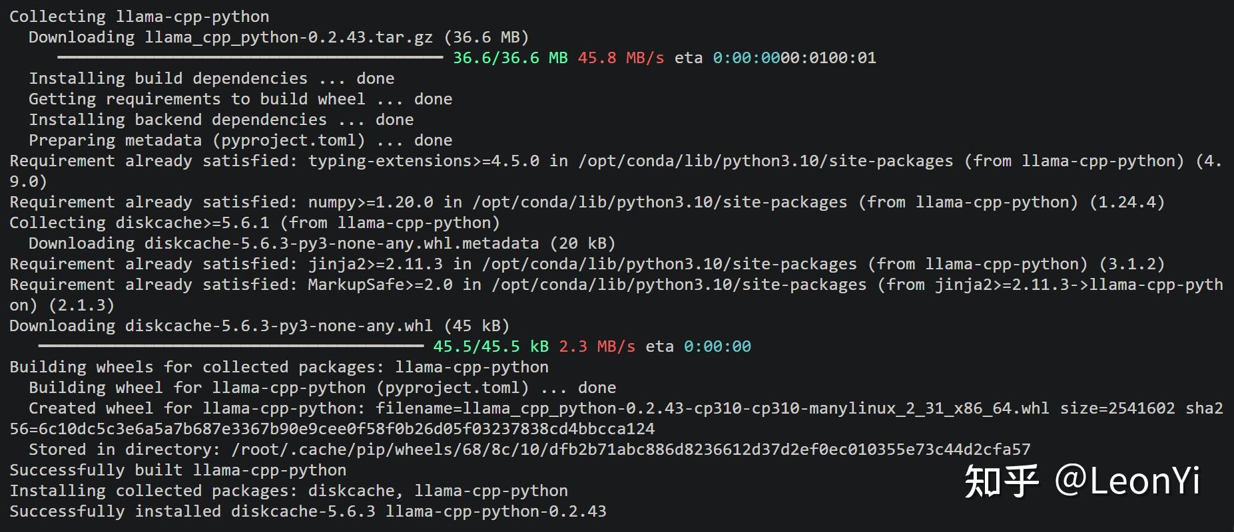This screenshot has width=1234, height=532.
Task: Click the typing-extensions>=4.5.0 requirement text
Action: [424, 161]
